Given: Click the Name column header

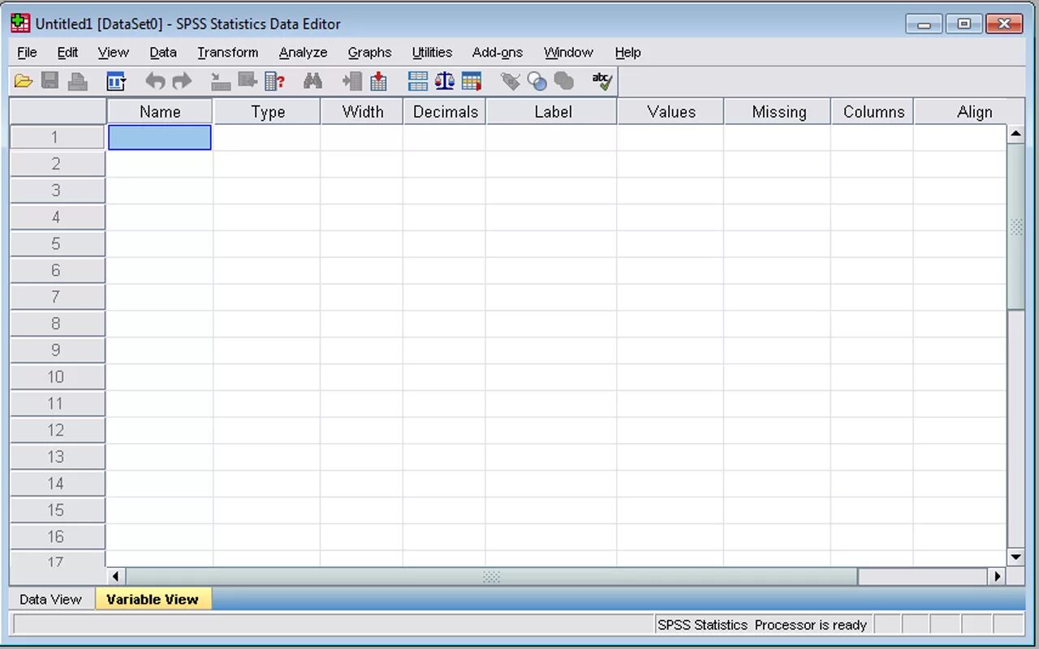Looking at the screenshot, I should coord(160,112).
